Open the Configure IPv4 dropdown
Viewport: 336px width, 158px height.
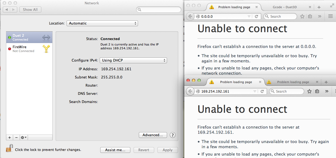pyautogui.click(x=133, y=60)
